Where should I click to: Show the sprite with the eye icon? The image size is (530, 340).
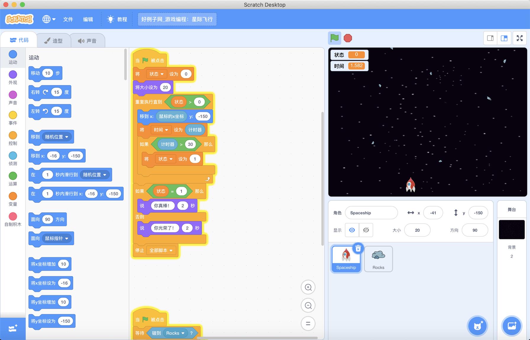coord(352,230)
